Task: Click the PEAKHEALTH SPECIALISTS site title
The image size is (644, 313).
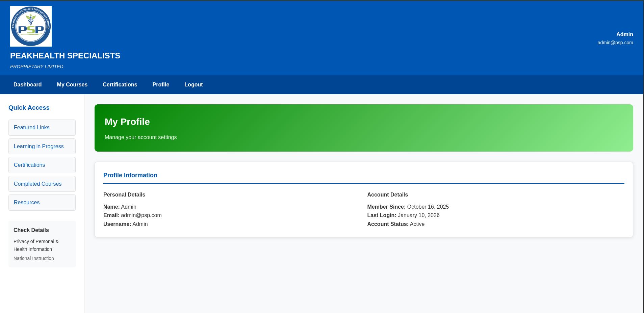Action: coord(65,56)
